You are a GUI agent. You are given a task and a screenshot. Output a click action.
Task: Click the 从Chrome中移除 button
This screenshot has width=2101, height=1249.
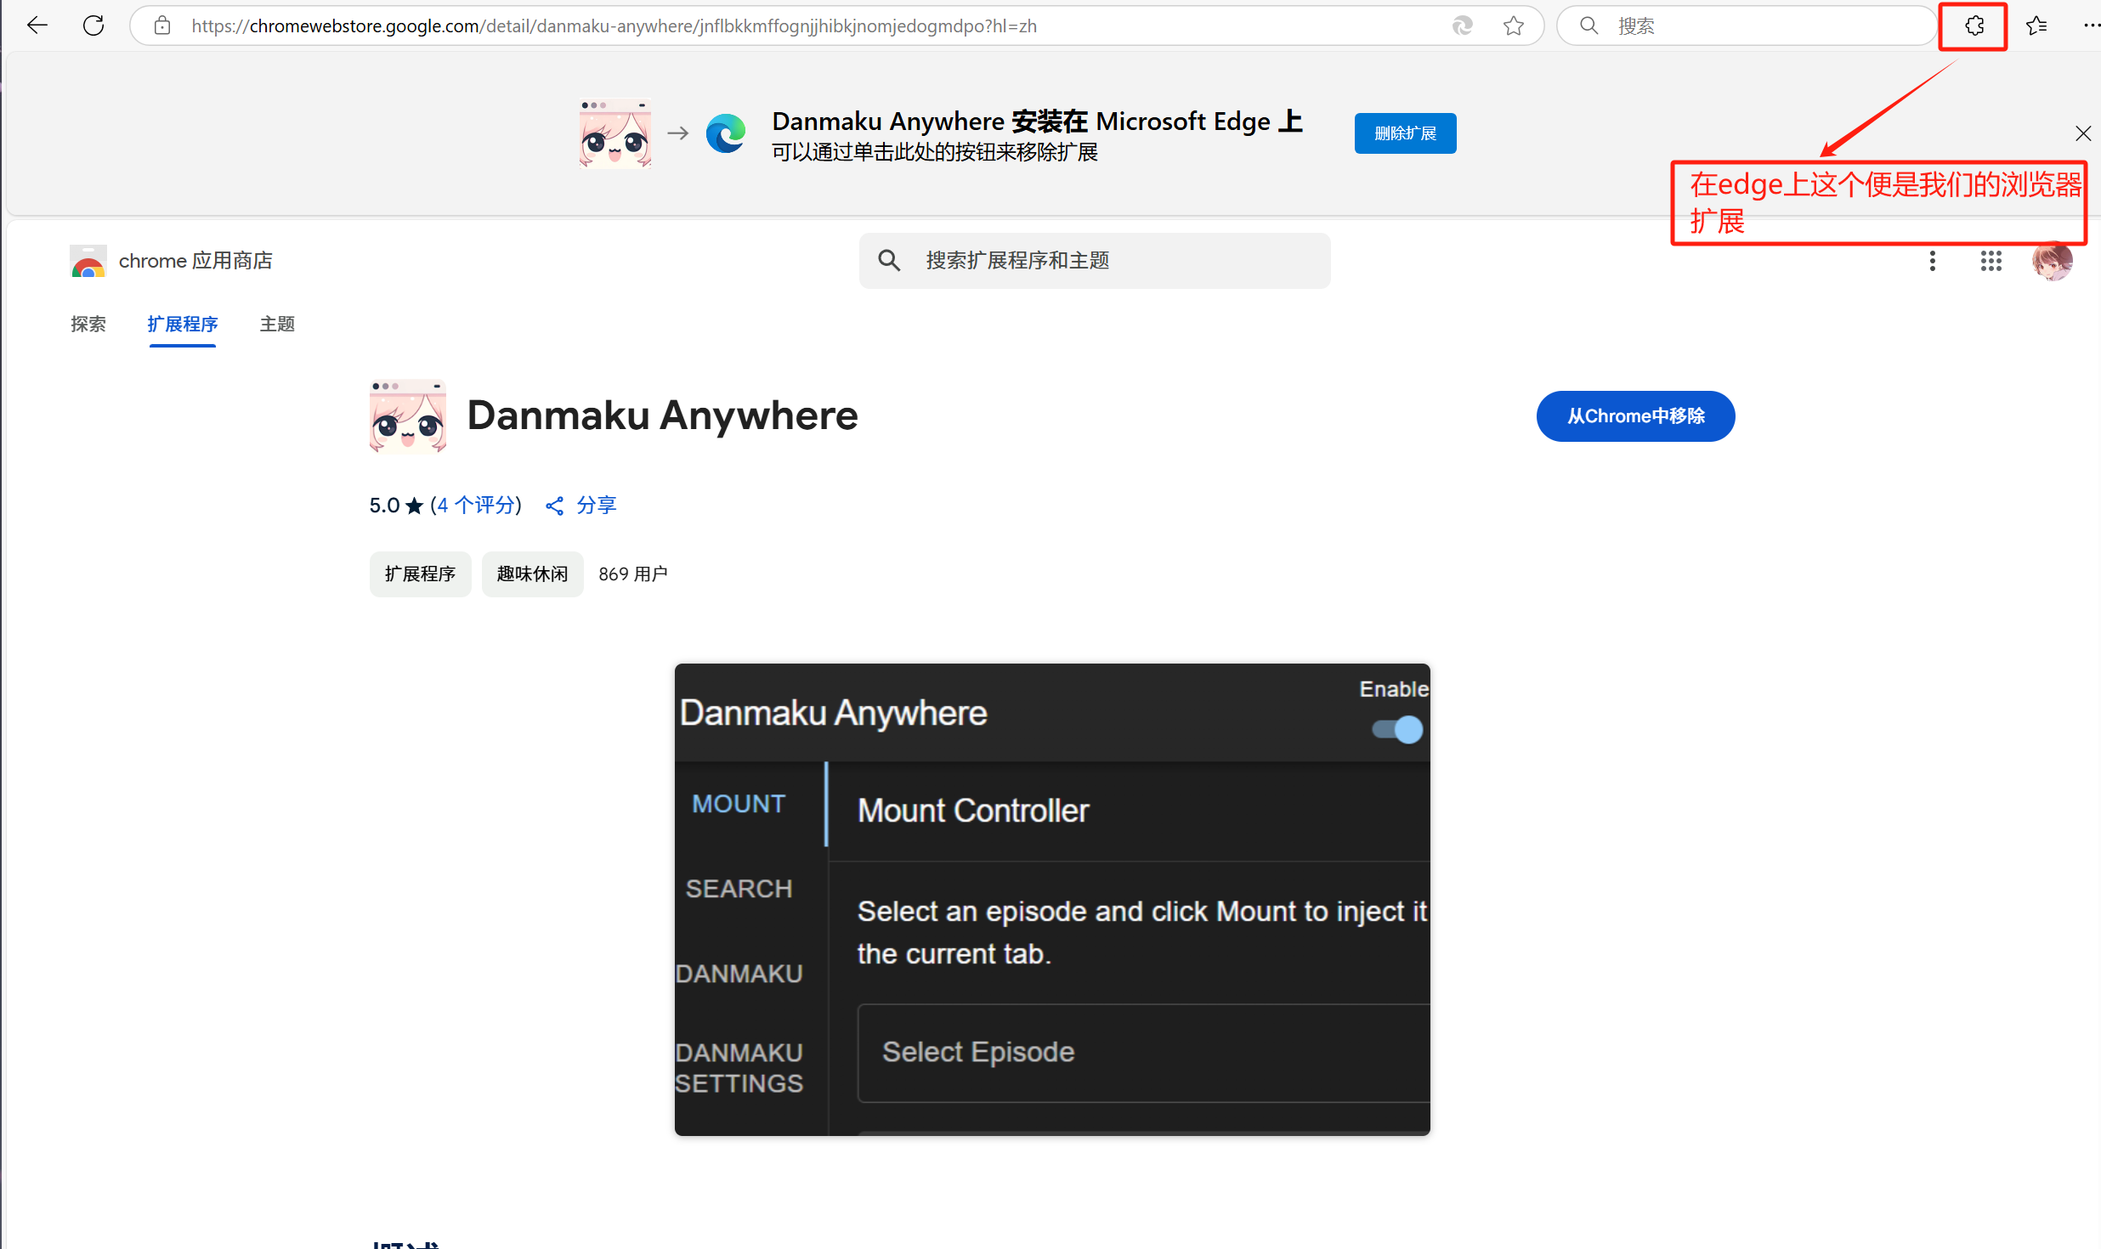point(1634,416)
